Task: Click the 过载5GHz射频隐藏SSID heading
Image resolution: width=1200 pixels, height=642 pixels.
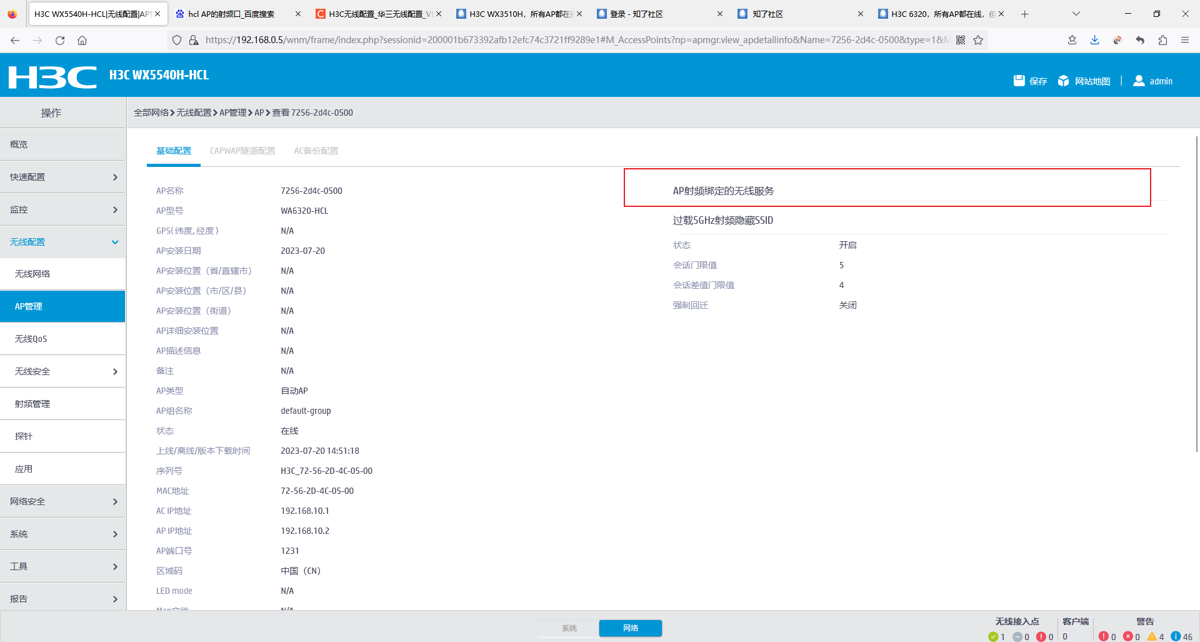Action: point(723,220)
